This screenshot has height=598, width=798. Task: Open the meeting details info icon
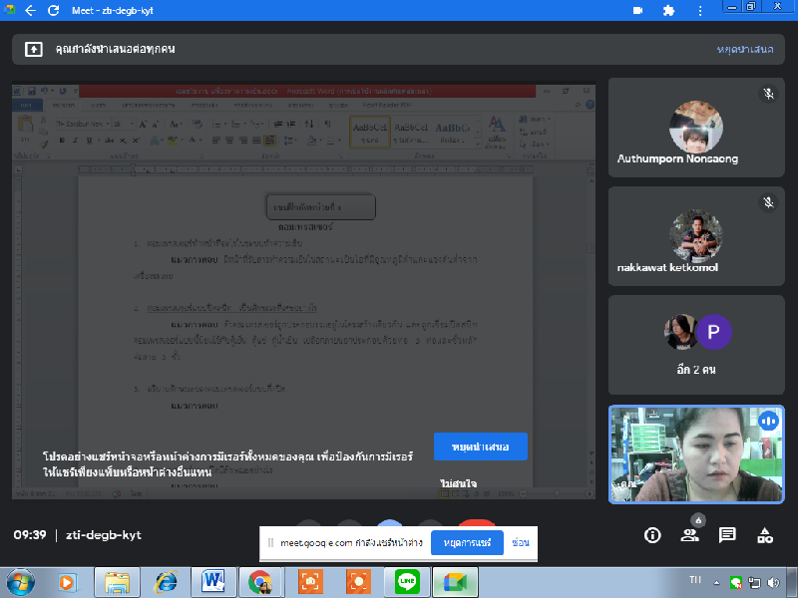click(652, 535)
